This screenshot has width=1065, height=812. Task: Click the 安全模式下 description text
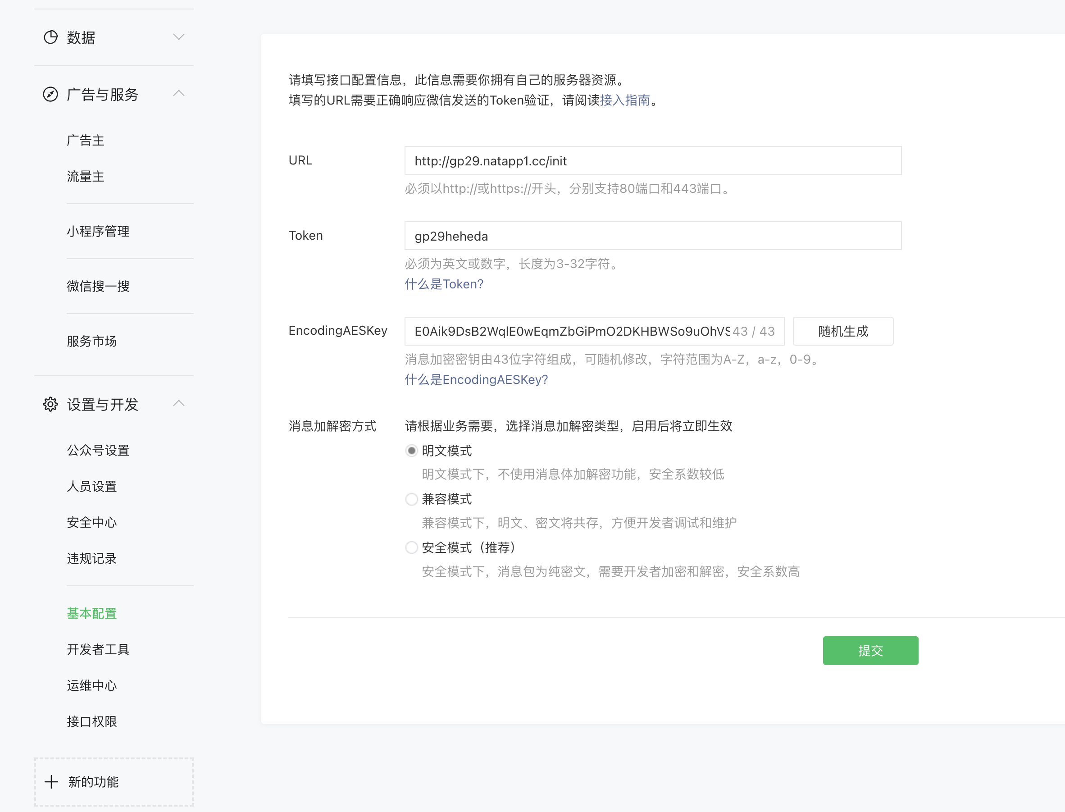611,572
